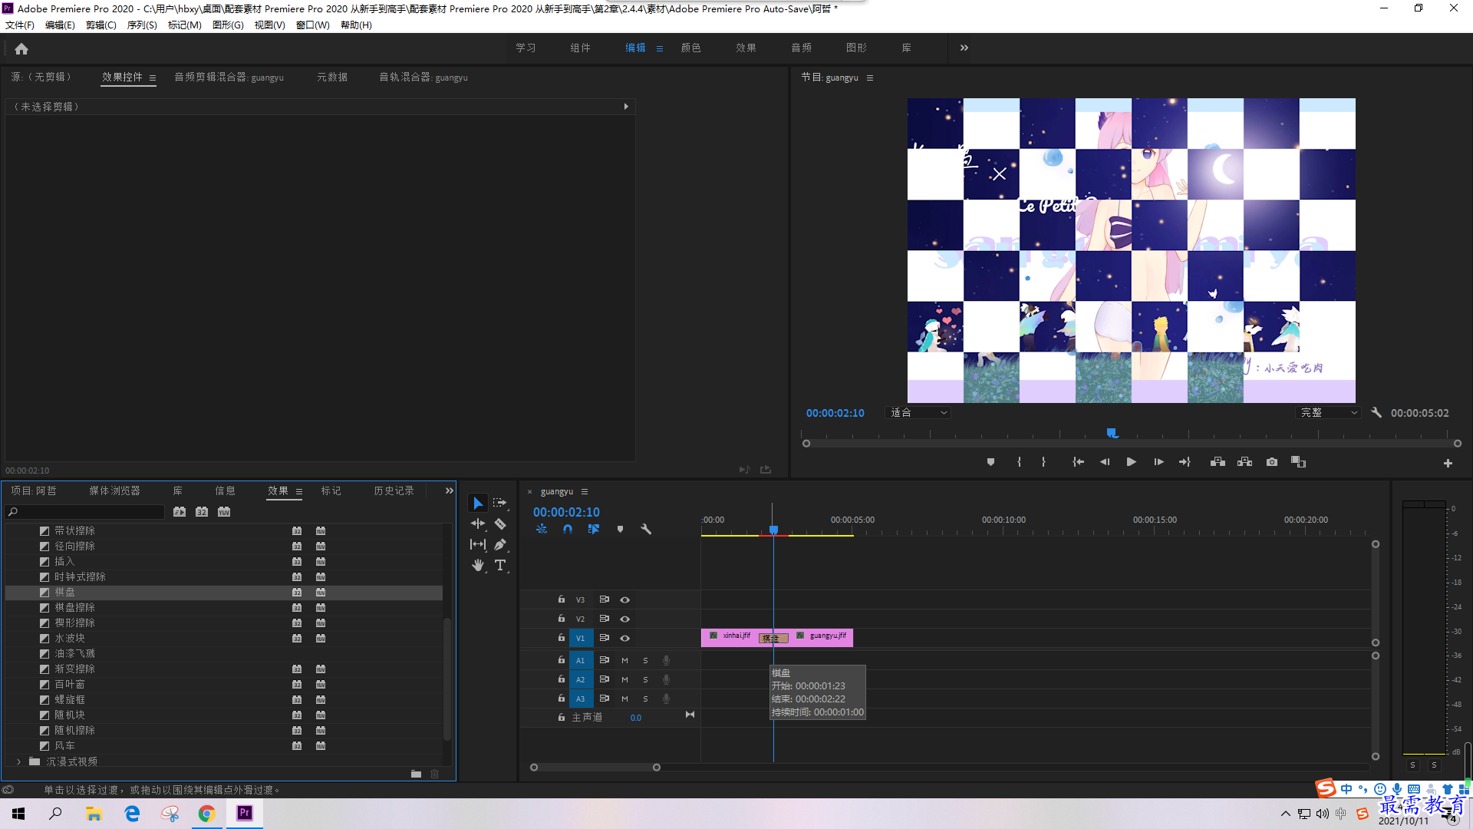Screen dimensions: 1473x829
Task: Toggle lock on track V1
Action: tap(562, 638)
